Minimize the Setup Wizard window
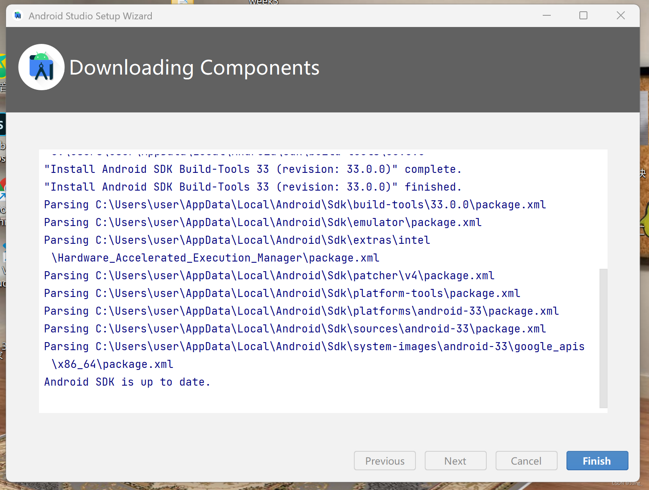 click(546, 16)
